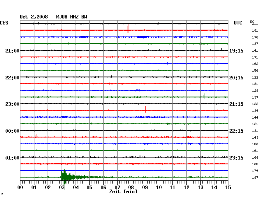Click minute axis tick label "10"
The height and width of the screenshot is (198, 260).
pyautogui.click(x=159, y=188)
